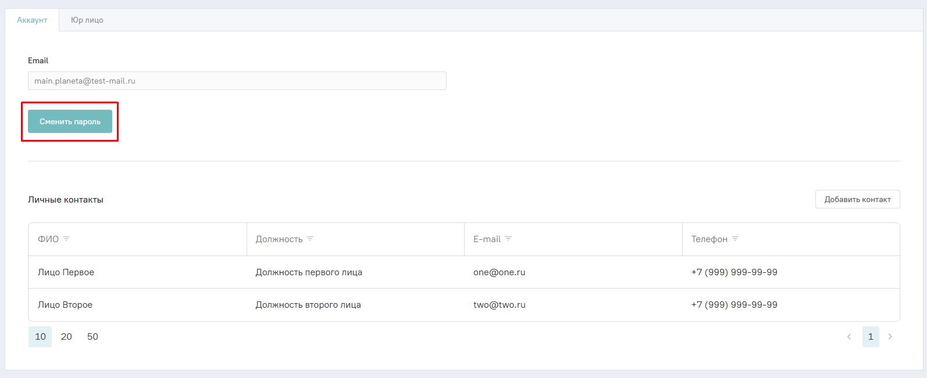927x378 pixels.
Task: Set page size to 20 rows
Action: pyautogui.click(x=66, y=337)
